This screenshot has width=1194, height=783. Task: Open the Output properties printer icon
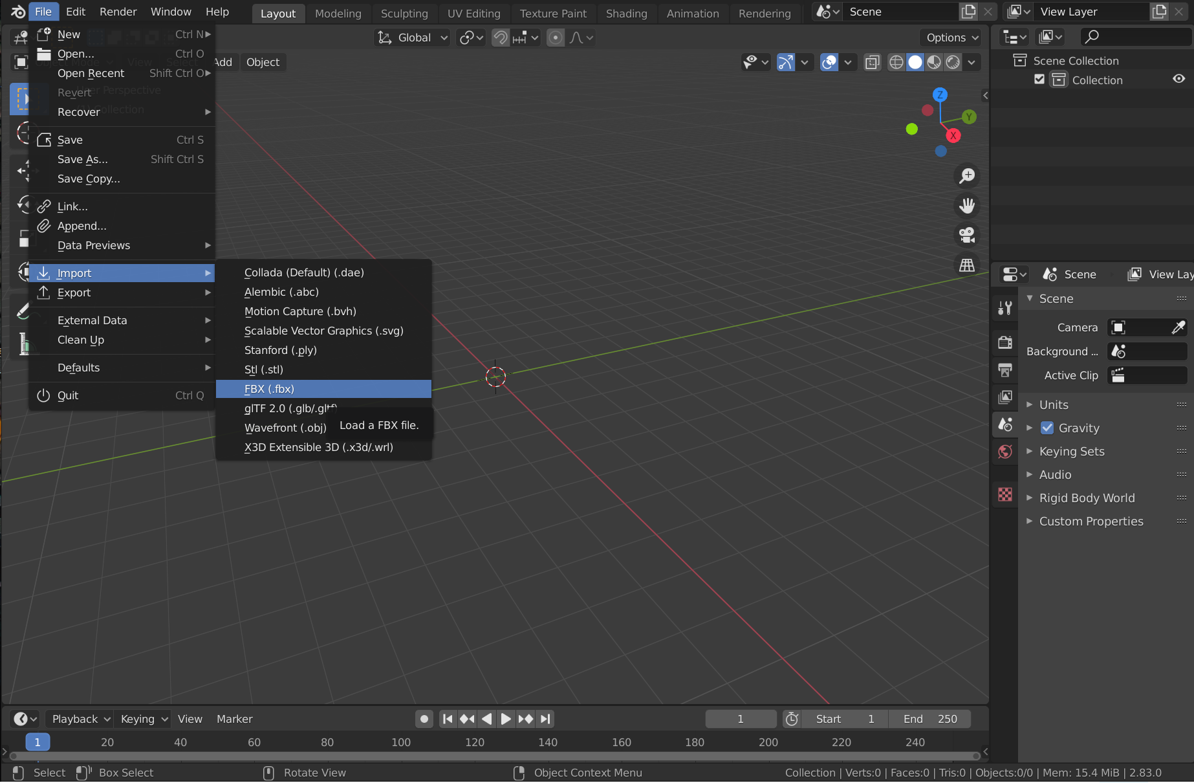[1005, 369]
